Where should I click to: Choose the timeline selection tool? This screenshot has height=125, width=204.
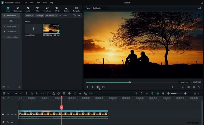click(8, 93)
